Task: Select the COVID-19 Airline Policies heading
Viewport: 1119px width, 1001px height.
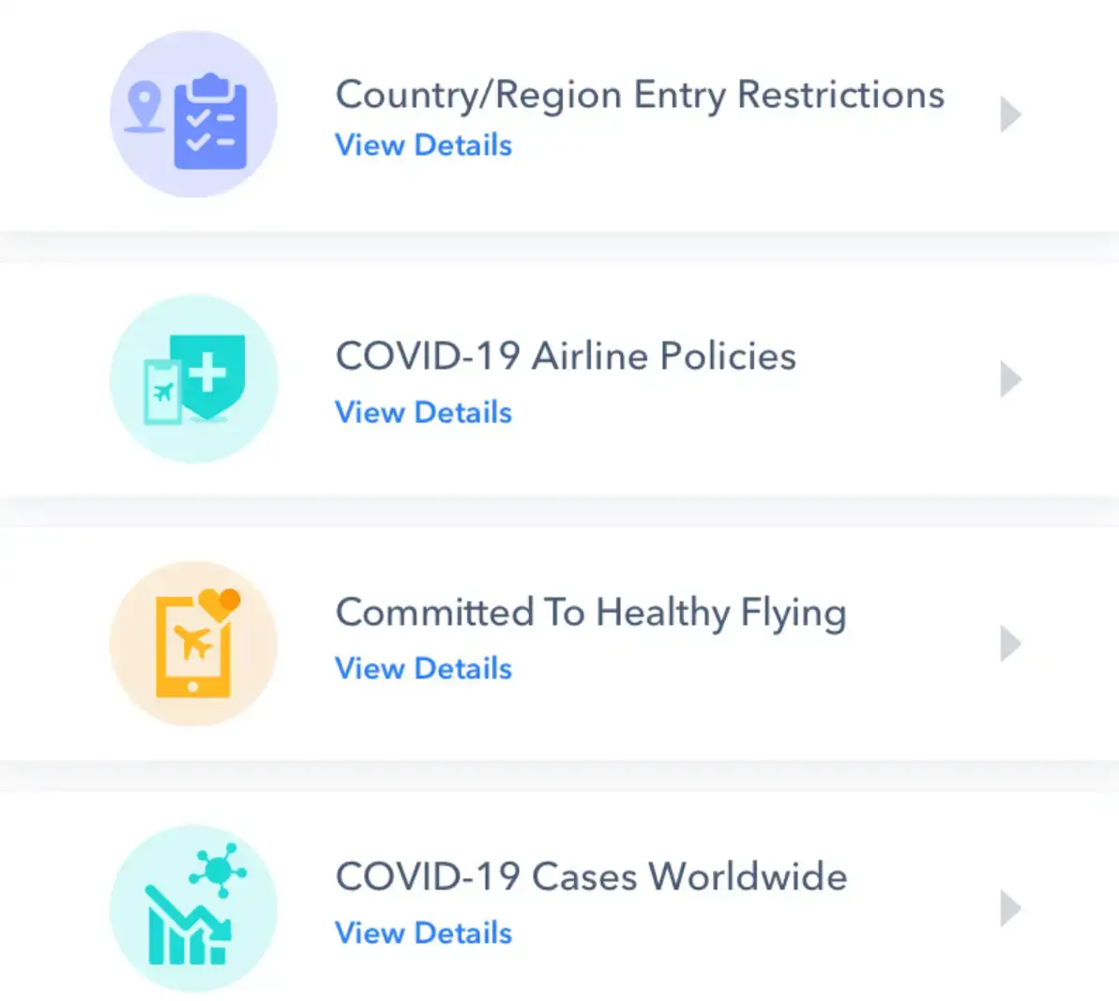Action: tap(566, 356)
